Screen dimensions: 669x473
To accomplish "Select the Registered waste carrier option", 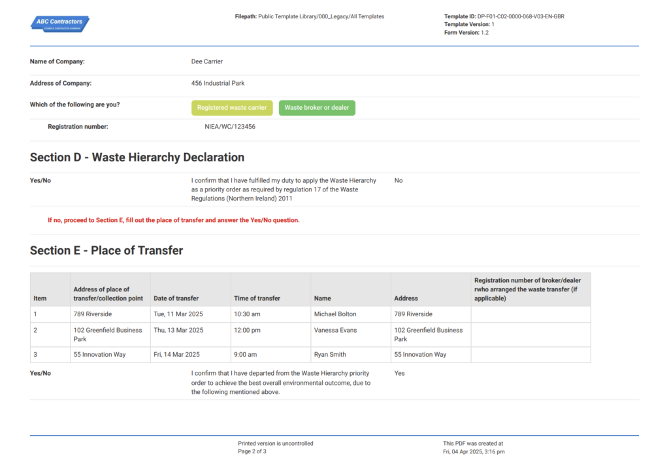I will 232,108.
